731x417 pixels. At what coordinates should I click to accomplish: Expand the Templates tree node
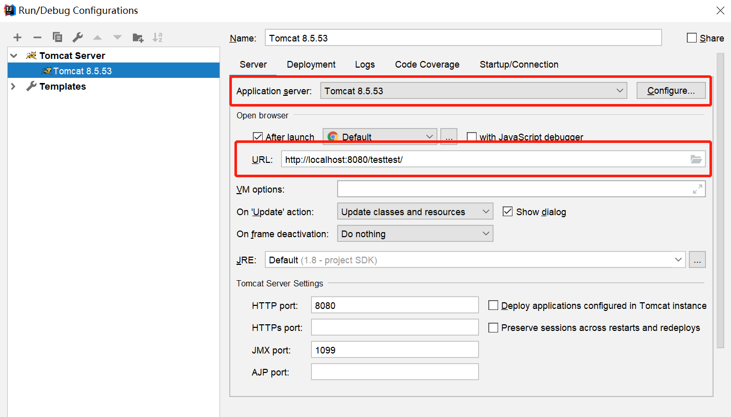pyautogui.click(x=14, y=87)
